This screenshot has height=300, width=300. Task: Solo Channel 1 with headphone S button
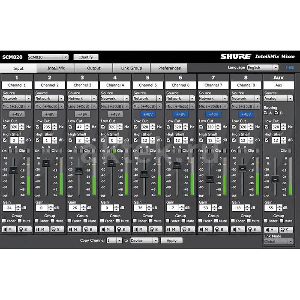click(x=25, y=229)
